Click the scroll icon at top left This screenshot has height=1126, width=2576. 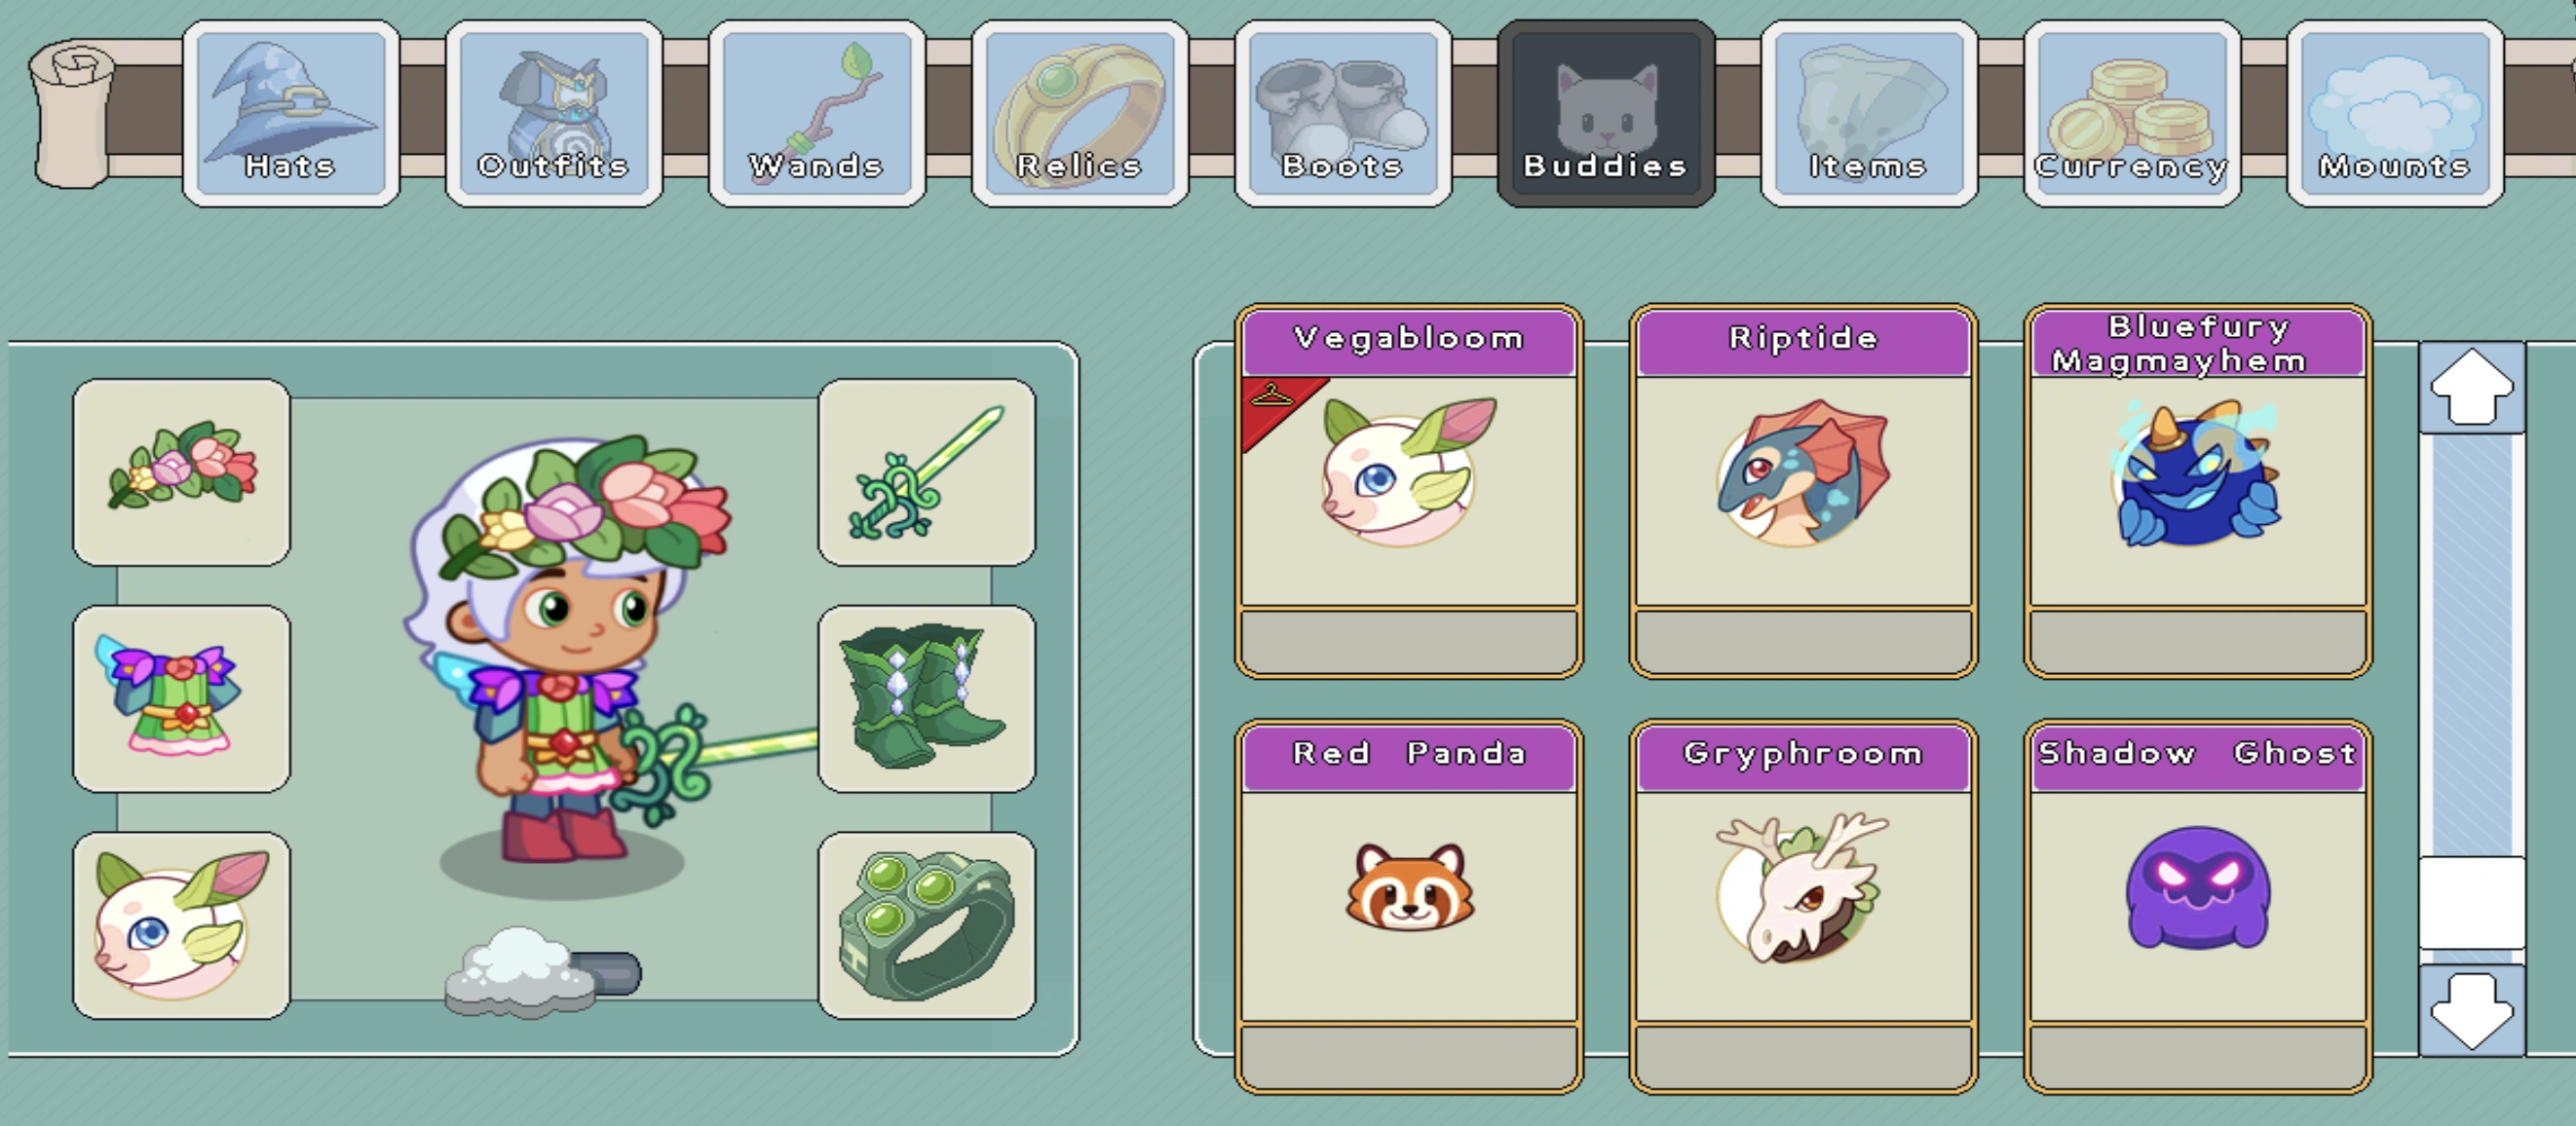click(70, 113)
